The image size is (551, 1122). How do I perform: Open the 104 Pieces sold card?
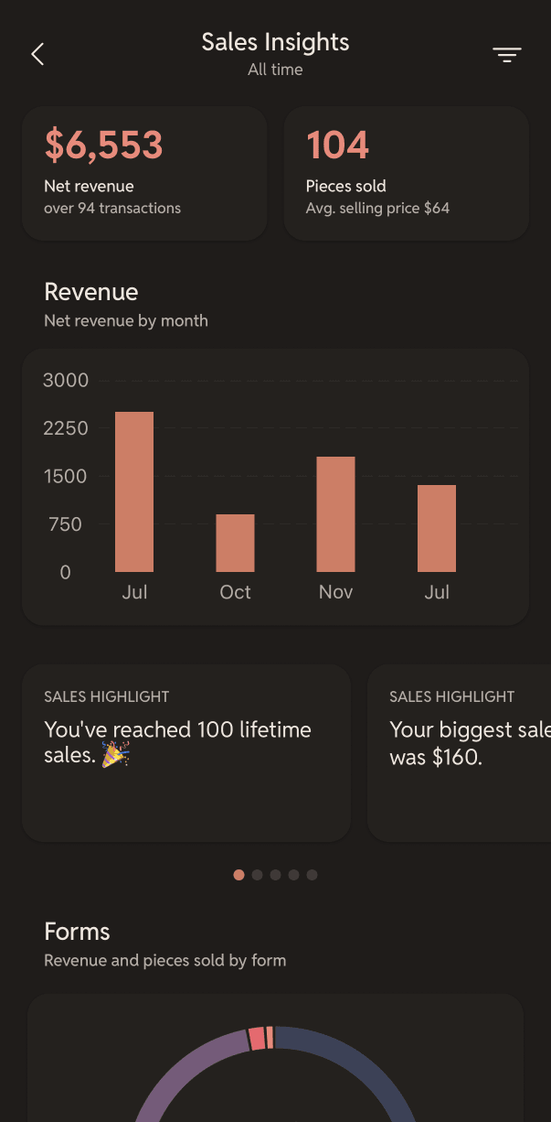(x=407, y=173)
